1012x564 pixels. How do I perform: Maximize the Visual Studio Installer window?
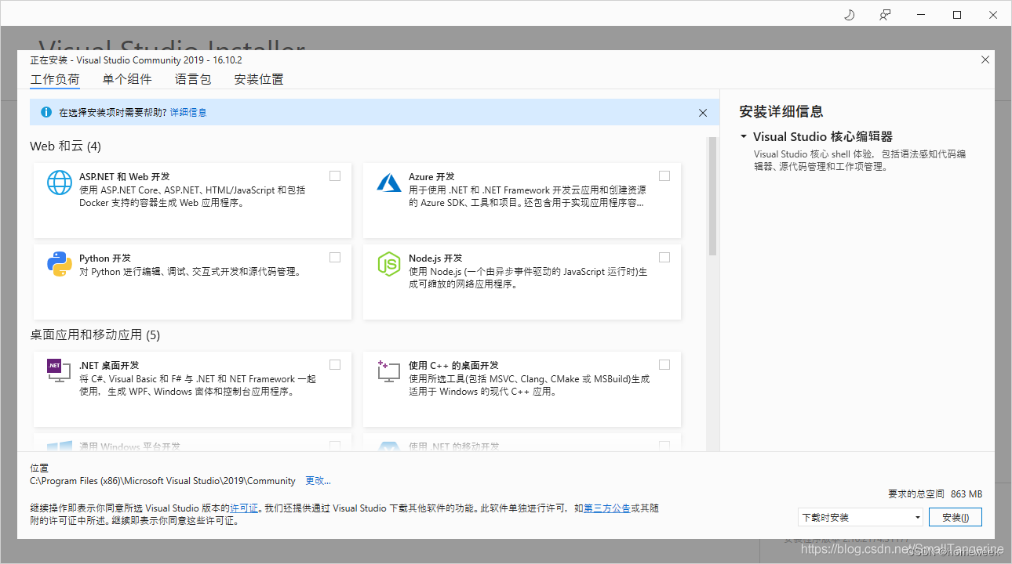[x=957, y=15]
